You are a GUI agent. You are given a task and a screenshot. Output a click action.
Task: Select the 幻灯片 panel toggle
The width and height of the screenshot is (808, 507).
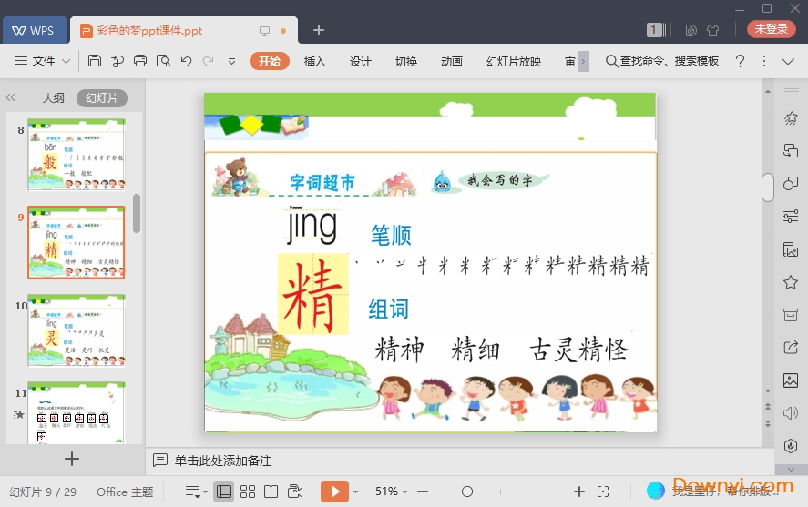point(101,98)
